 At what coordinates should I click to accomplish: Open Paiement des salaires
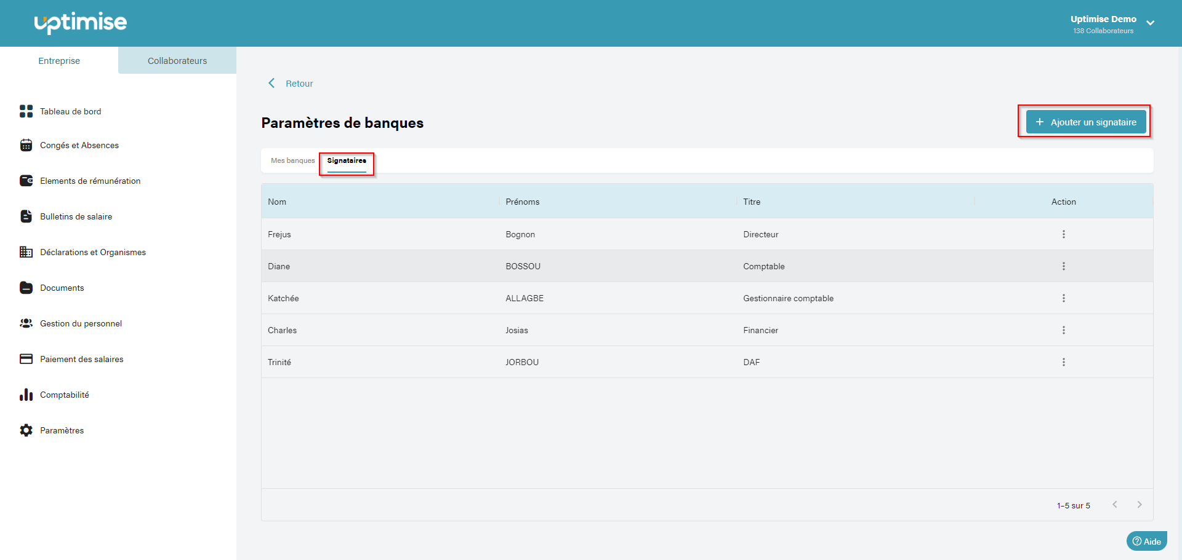click(x=81, y=359)
